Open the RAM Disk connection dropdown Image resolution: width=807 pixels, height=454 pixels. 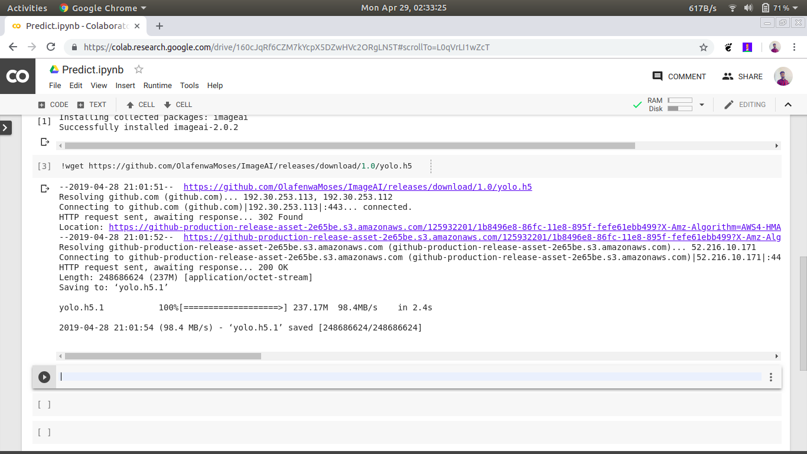coord(702,105)
